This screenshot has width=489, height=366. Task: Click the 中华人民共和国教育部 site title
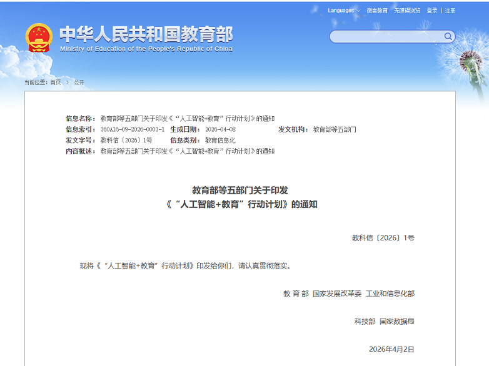point(146,34)
